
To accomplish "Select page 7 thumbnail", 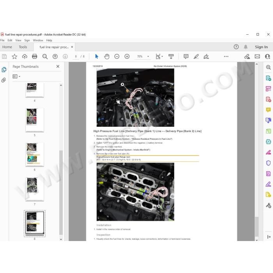I will (x=35, y=189).
